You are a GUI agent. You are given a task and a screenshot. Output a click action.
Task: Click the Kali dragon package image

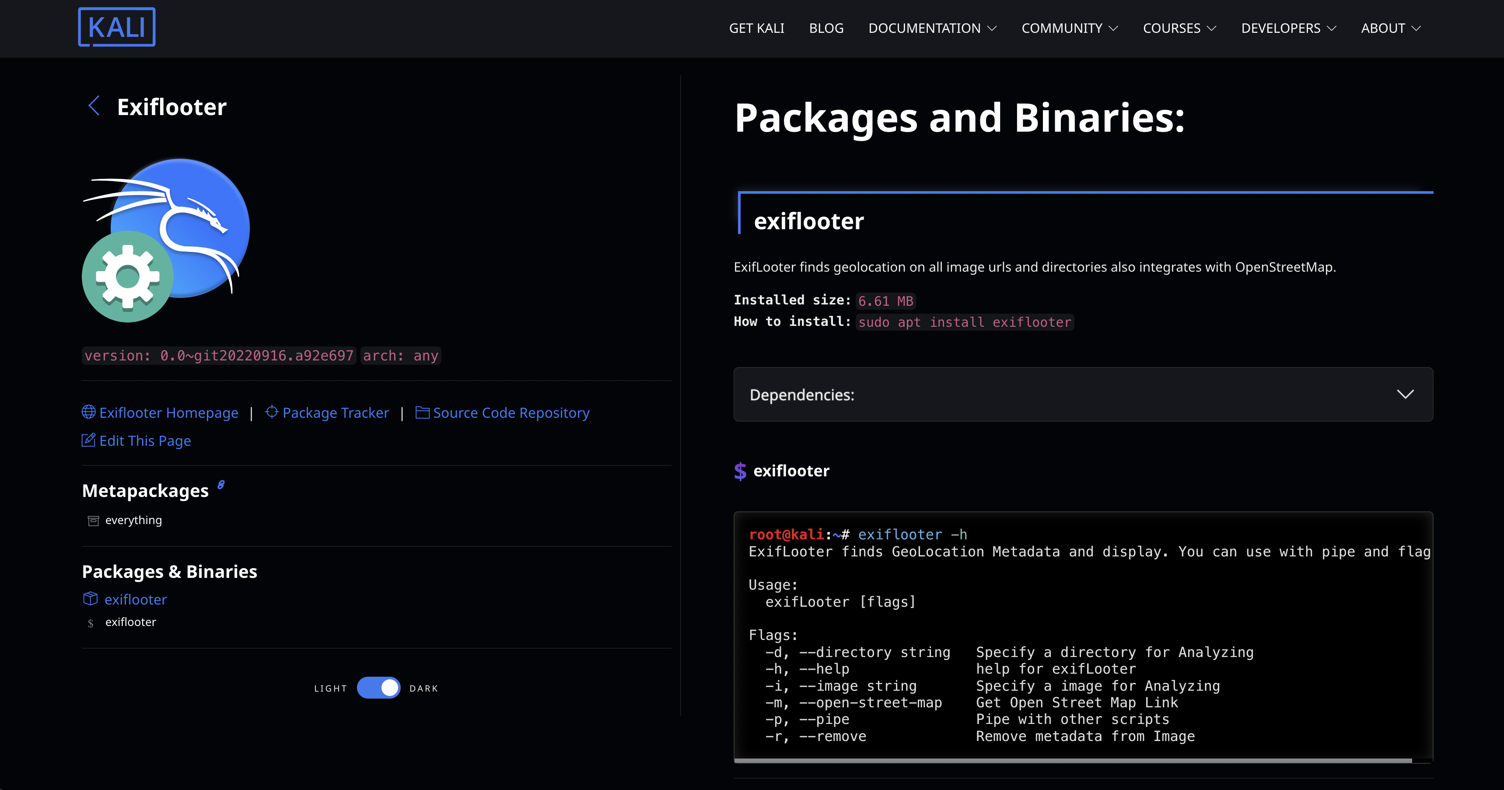[166, 240]
